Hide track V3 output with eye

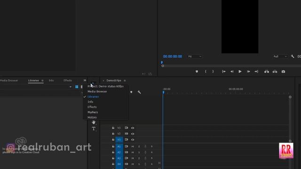(133, 128)
